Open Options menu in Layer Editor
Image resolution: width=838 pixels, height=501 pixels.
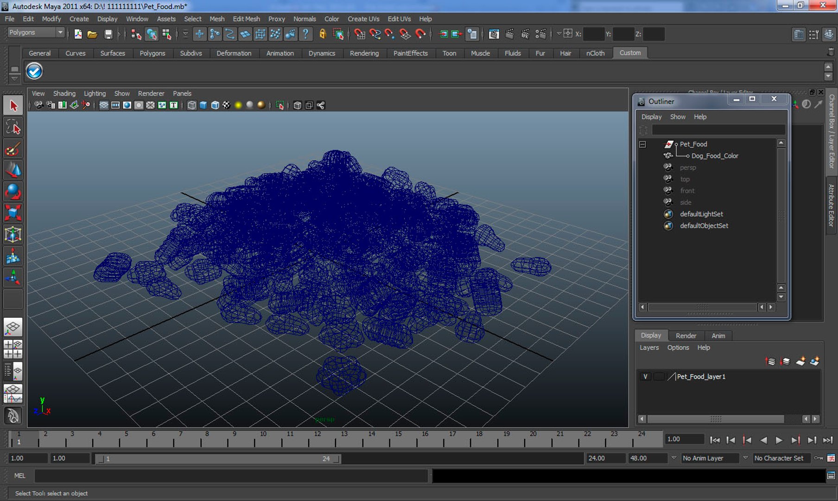point(678,347)
